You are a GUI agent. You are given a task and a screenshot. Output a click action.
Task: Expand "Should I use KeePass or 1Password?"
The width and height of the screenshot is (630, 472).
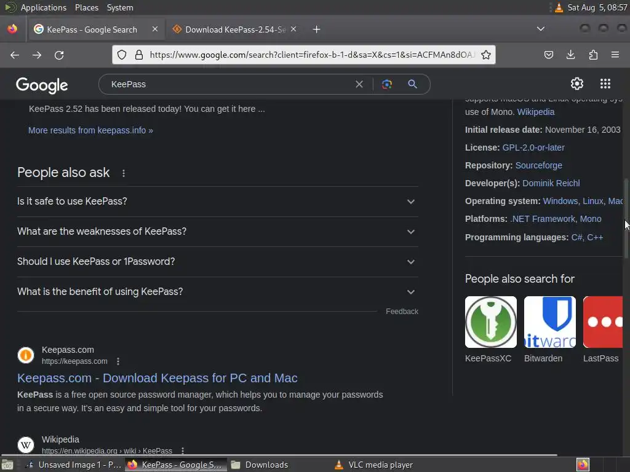[217, 262]
